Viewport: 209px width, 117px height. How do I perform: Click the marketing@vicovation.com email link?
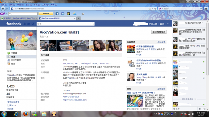click(74, 94)
